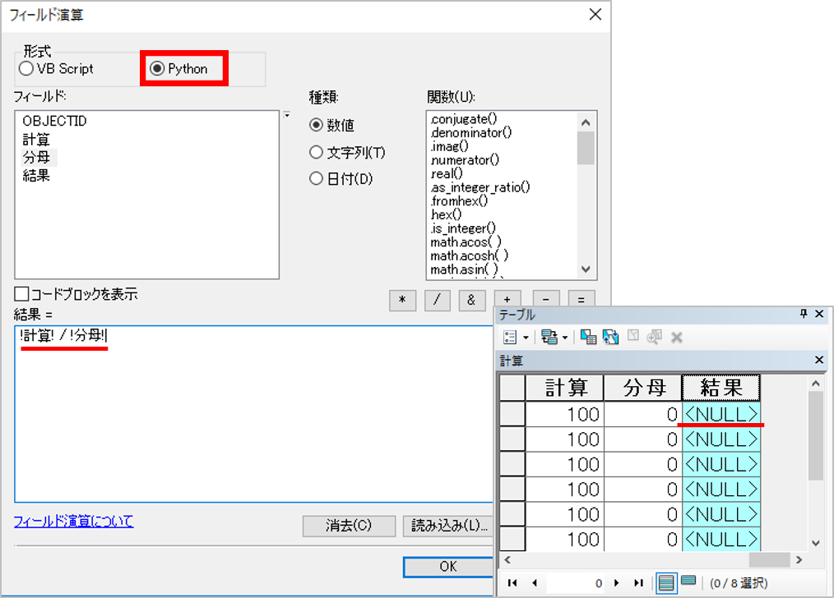This screenshot has height=598, width=834.
Task: Go to the first record in the table
Action: click(512, 583)
